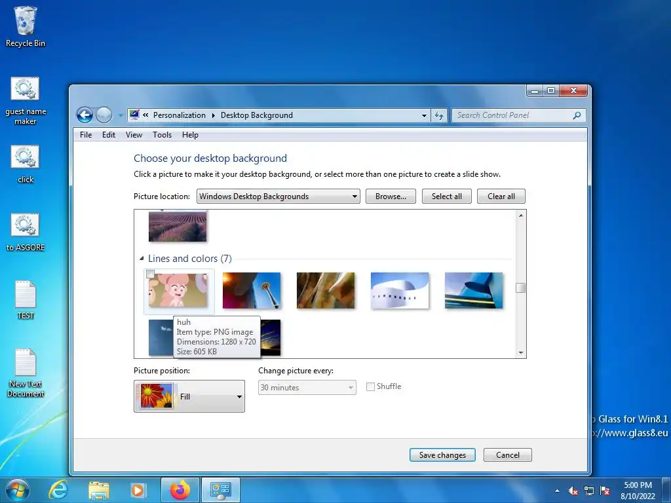This screenshot has width=671, height=503.
Task: Switch to Firefox in the taskbar
Action: coord(180,490)
